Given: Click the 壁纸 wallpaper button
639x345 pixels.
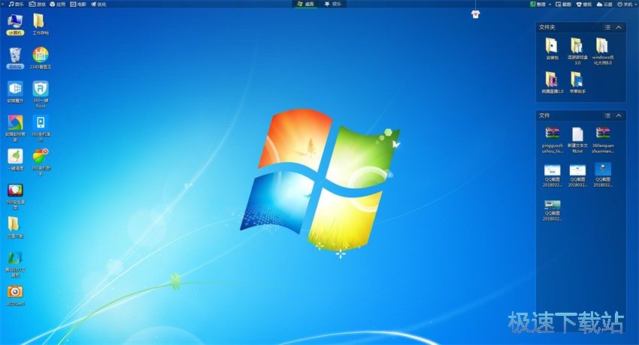Looking at the screenshot, I should [x=584, y=4].
